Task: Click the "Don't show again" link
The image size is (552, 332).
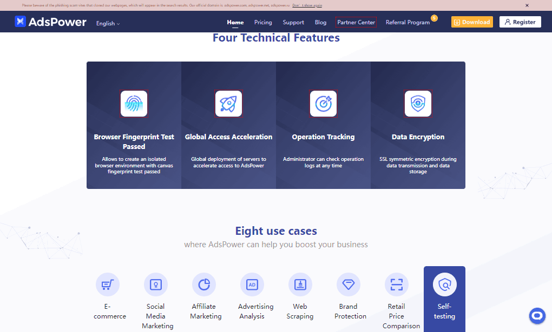Action: coord(307,5)
